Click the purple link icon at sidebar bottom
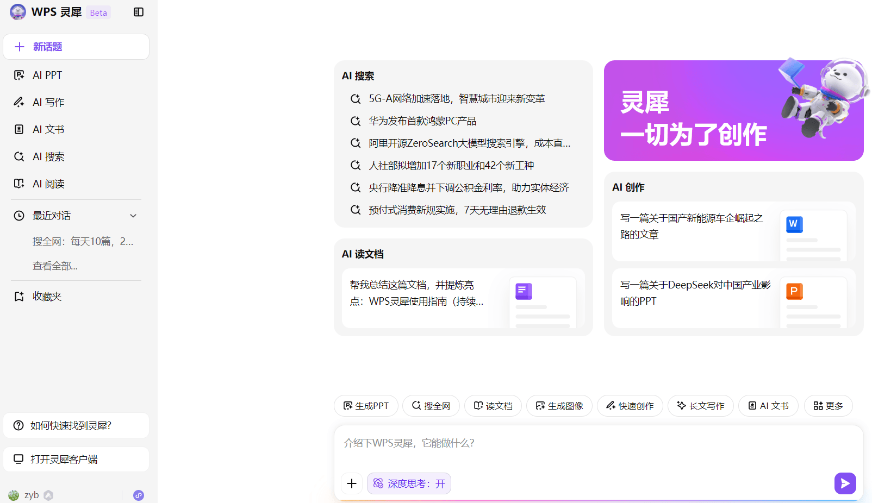872x503 pixels. point(139,495)
